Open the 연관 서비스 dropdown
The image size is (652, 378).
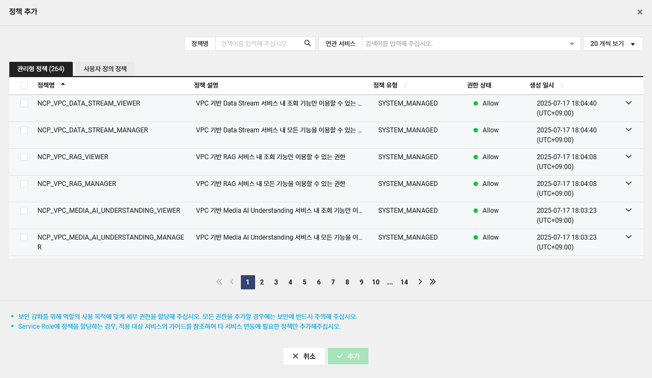coord(471,44)
